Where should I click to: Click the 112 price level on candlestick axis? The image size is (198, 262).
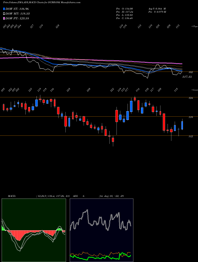(190, 137)
